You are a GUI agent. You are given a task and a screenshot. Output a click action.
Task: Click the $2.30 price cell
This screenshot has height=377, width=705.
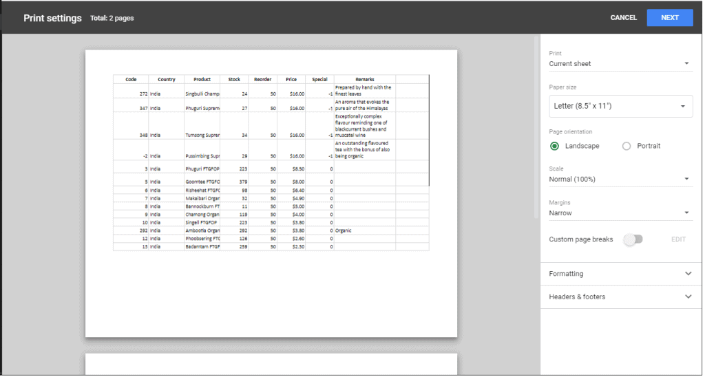point(291,247)
